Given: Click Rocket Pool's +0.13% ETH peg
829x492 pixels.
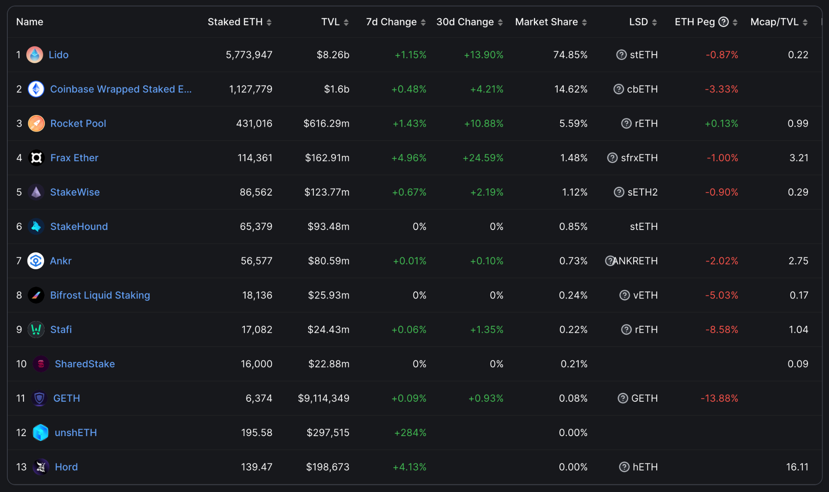Looking at the screenshot, I should click(x=721, y=124).
